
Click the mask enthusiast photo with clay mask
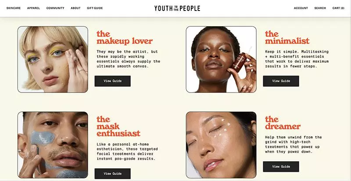click(x=53, y=145)
